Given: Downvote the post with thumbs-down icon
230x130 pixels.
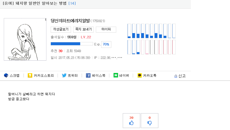Looking at the screenshot, I should pos(150,123).
